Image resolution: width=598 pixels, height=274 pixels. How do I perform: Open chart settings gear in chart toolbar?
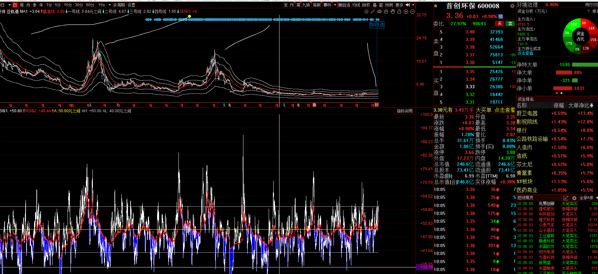click(x=366, y=11)
